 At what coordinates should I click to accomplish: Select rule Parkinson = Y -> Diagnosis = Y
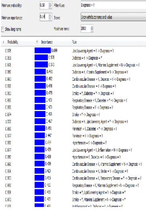coord(88,136)
